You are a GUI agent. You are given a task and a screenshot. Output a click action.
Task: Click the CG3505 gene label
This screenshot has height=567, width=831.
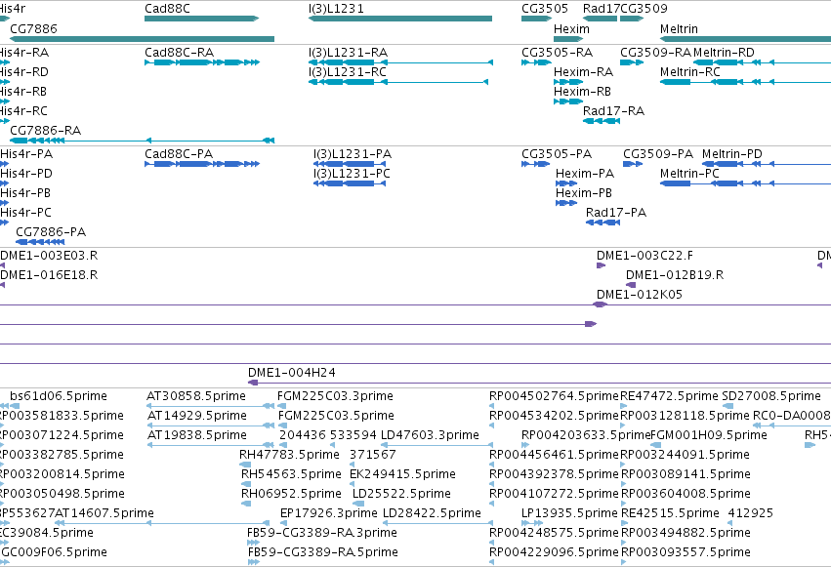(544, 9)
